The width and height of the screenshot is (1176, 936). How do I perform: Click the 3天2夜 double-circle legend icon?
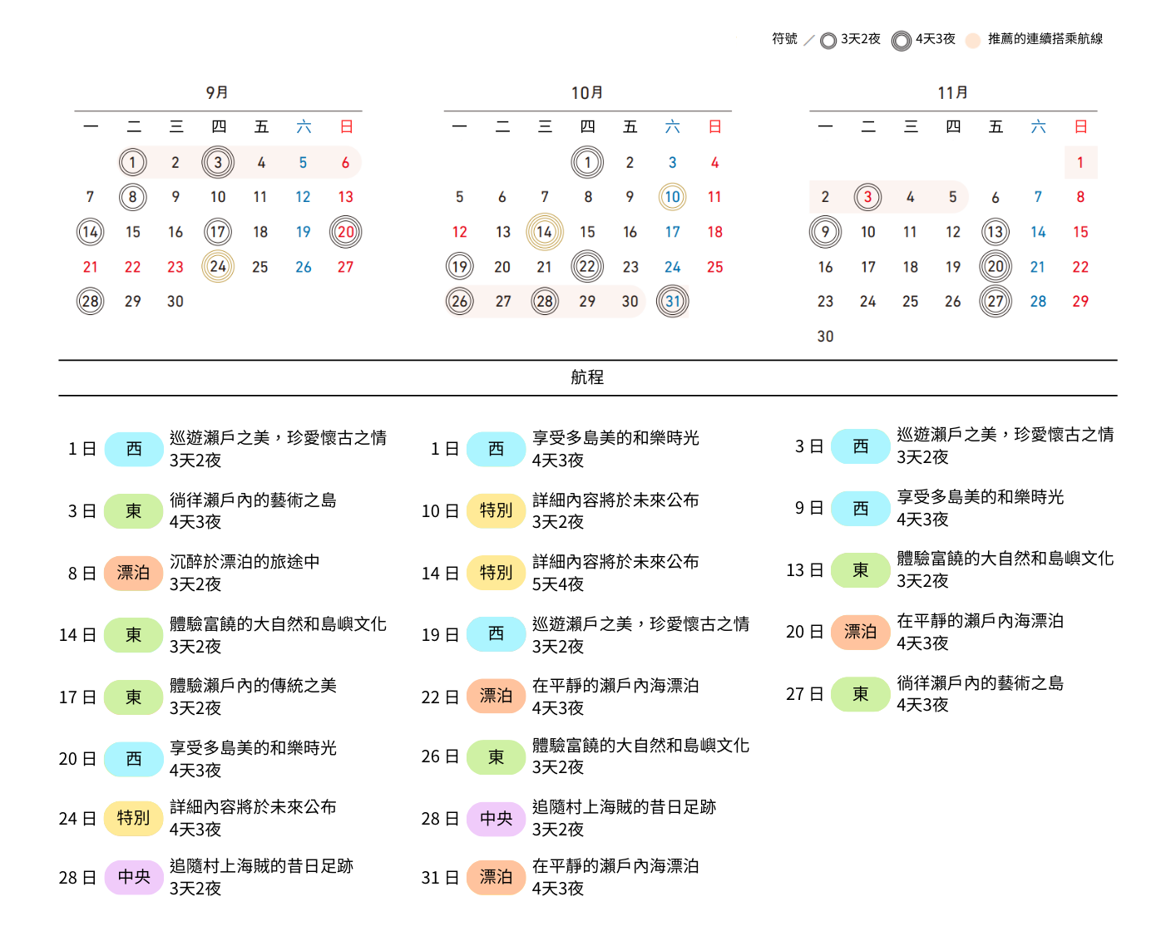(x=828, y=41)
